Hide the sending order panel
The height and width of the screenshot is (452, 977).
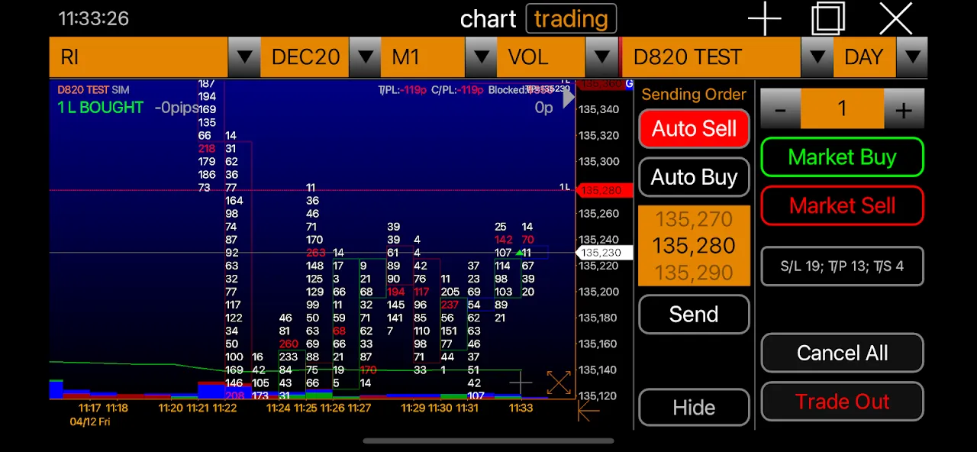(694, 407)
